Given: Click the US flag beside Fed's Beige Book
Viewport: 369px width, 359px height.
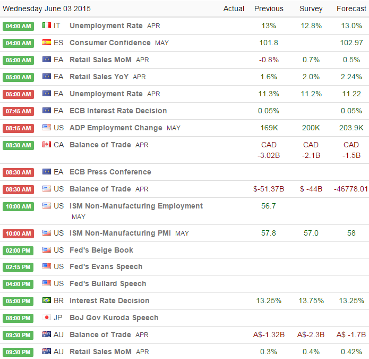Looking at the screenshot, I should tap(46, 250).
